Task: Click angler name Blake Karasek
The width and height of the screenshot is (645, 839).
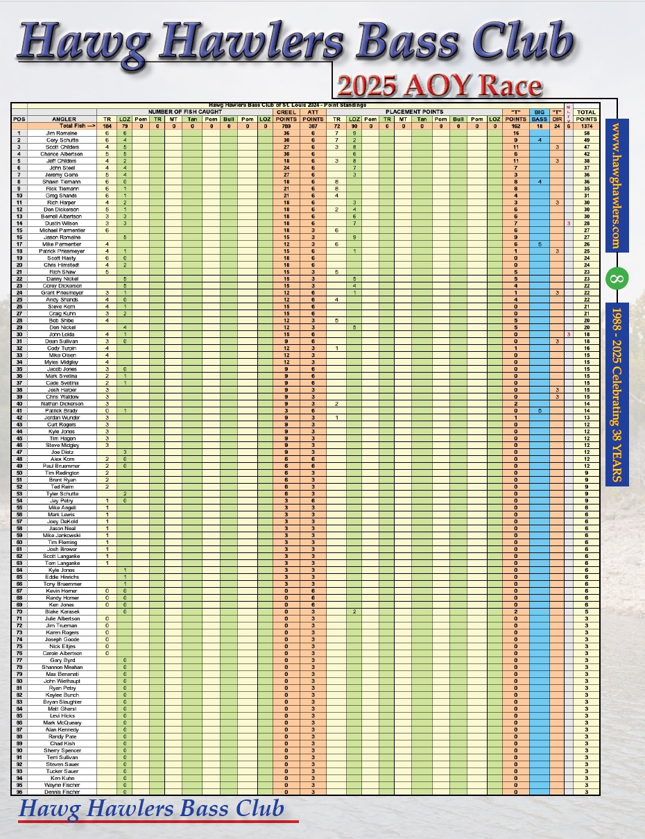Action: 62,611
